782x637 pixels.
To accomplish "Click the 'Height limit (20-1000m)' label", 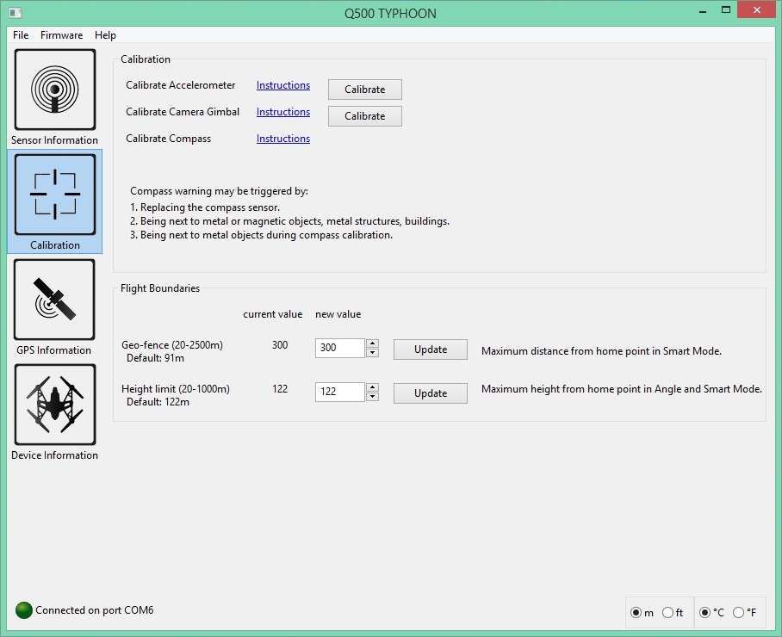I will pyautogui.click(x=176, y=389).
